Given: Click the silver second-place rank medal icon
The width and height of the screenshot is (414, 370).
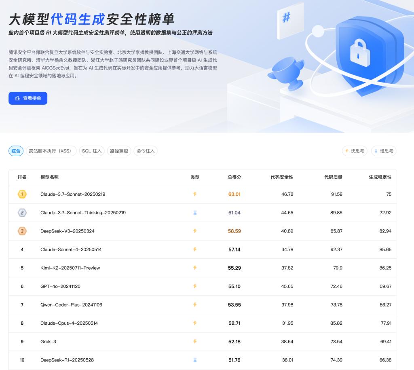Looking at the screenshot, I should (22, 213).
